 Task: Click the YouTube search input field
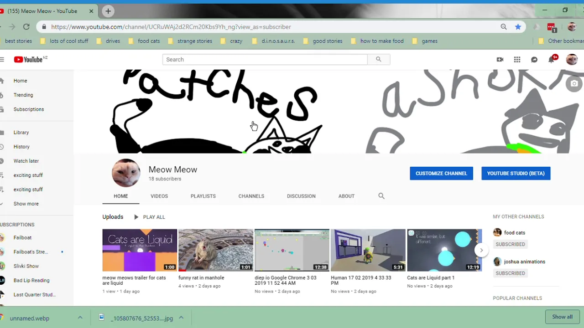coord(265,59)
